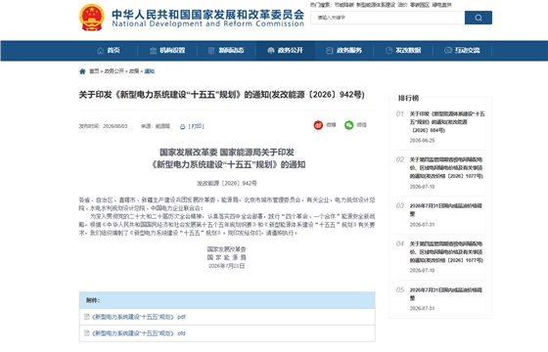
Task: Click the document icon for 新闻动态
Action: tap(211, 51)
